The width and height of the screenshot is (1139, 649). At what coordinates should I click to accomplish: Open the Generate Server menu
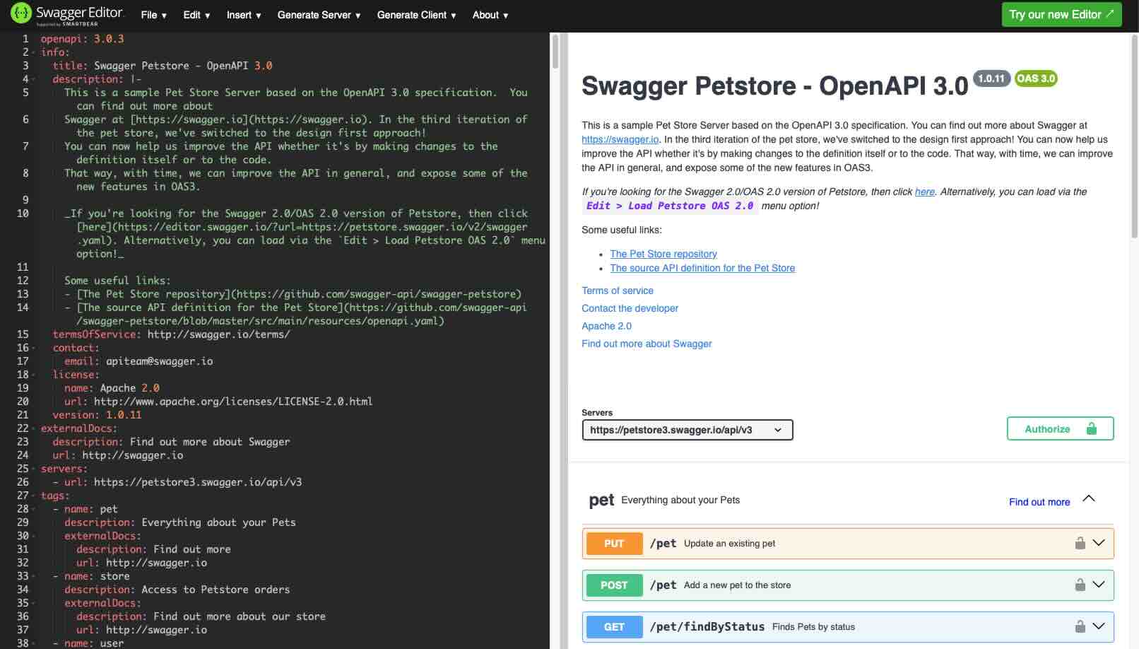click(x=319, y=15)
